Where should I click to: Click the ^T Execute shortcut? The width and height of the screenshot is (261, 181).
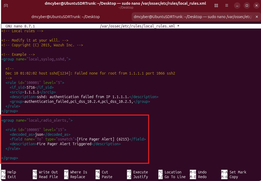coord(137,172)
